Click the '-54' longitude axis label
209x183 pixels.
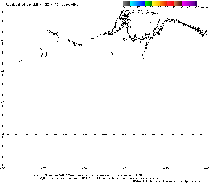point(84,168)
